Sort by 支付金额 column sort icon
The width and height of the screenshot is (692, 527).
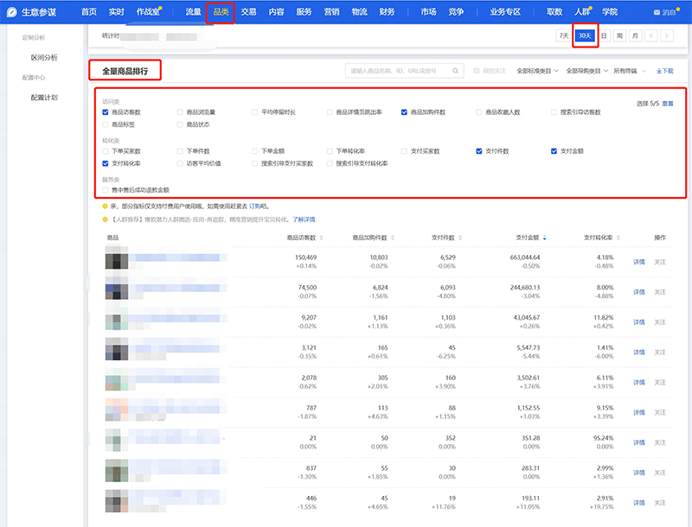coord(544,238)
